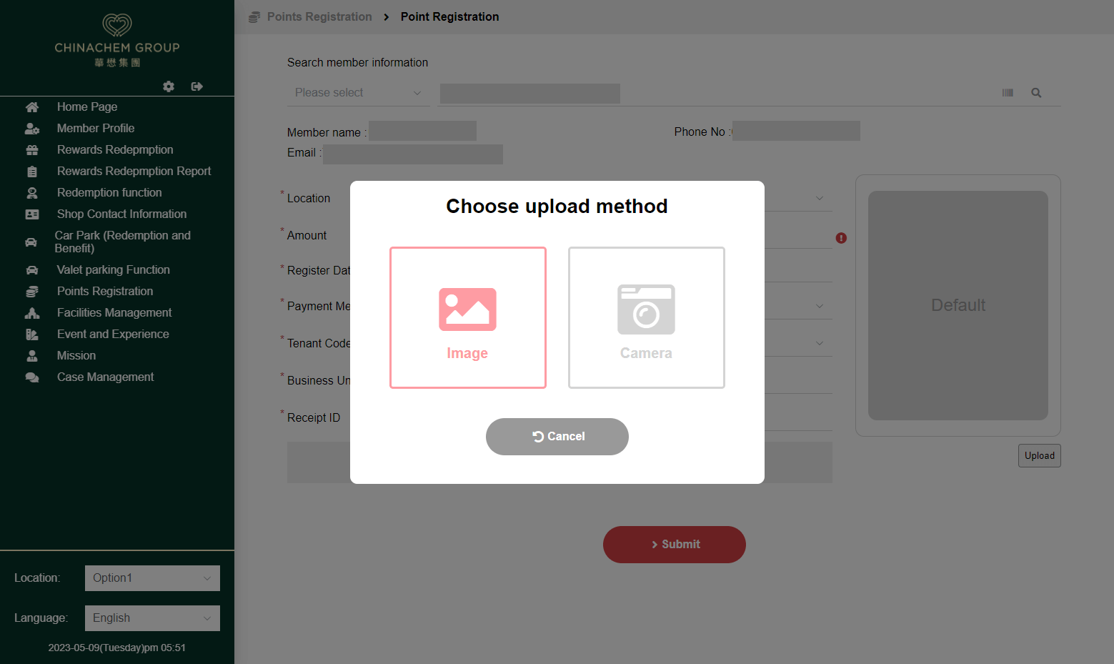
Task: Select Case Management in sidebar
Action: [x=105, y=377]
